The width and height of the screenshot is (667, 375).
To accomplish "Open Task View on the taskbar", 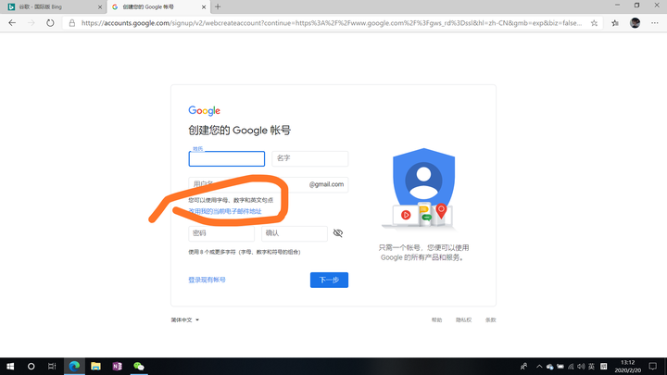I will (x=52, y=366).
